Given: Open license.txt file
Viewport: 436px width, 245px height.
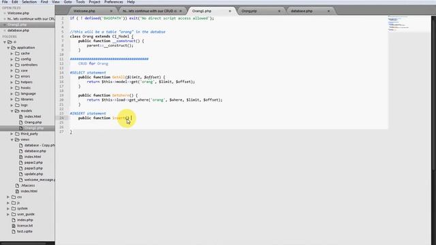Looking at the screenshot, I should tap(25, 226).
